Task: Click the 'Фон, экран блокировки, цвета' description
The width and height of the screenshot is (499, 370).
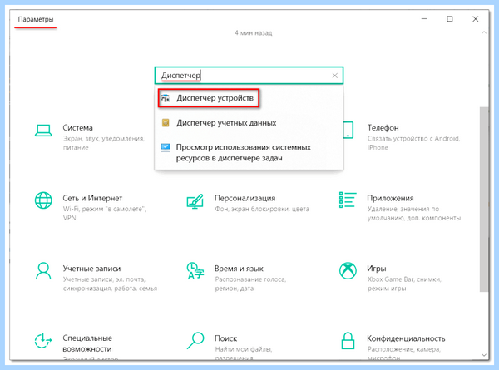Action: [262, 209]
